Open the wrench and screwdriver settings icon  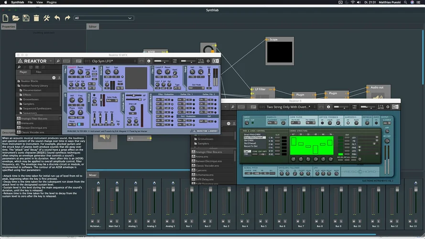click(x=47, y=18)
